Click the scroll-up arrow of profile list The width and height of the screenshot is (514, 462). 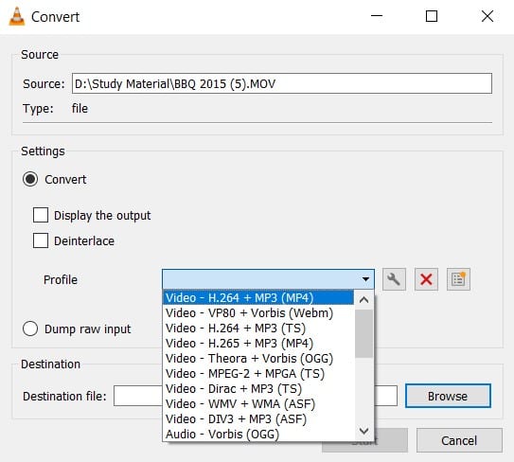[363, 300]
